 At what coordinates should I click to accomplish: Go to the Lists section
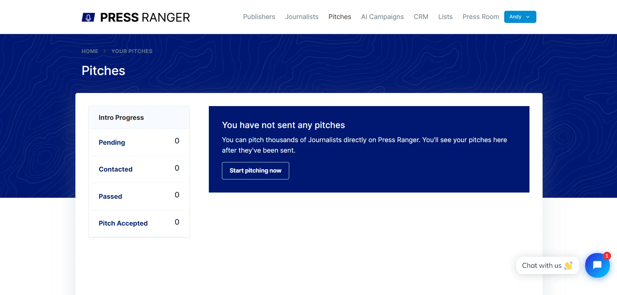[x=445, y=17]
